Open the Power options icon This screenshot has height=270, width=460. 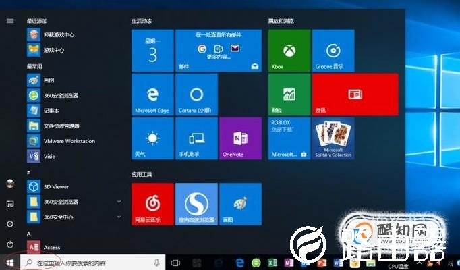click(10, 244)
